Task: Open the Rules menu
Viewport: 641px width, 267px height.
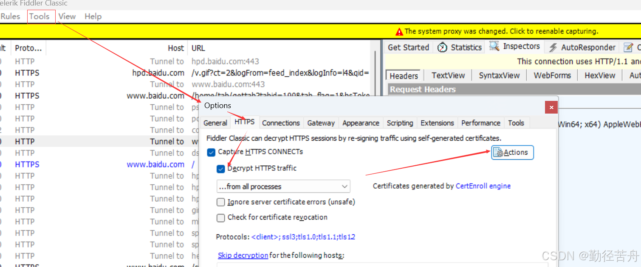Action: [10, 17]
